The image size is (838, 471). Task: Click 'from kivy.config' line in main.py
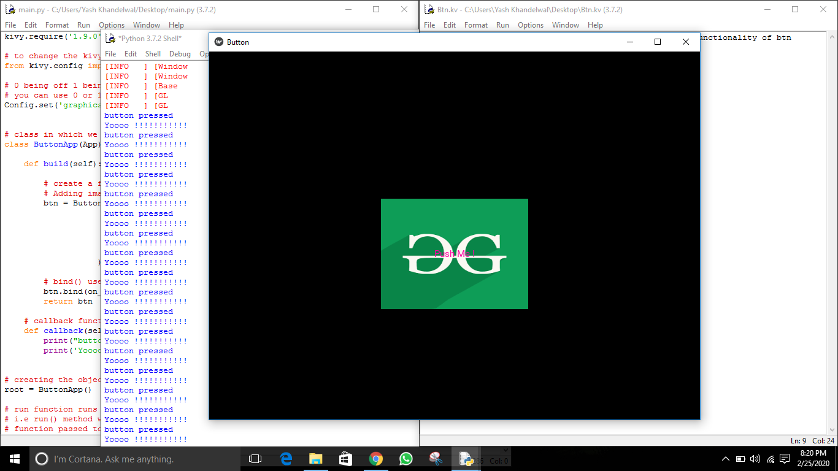click(53, 66)
